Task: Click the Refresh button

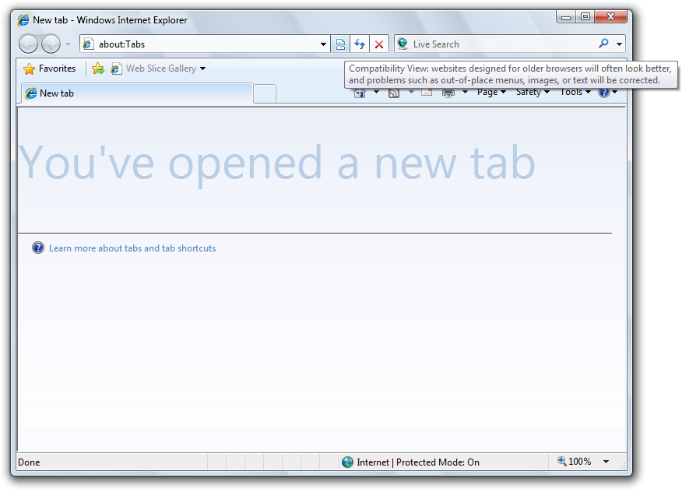Action: click(x=359, y=44)
